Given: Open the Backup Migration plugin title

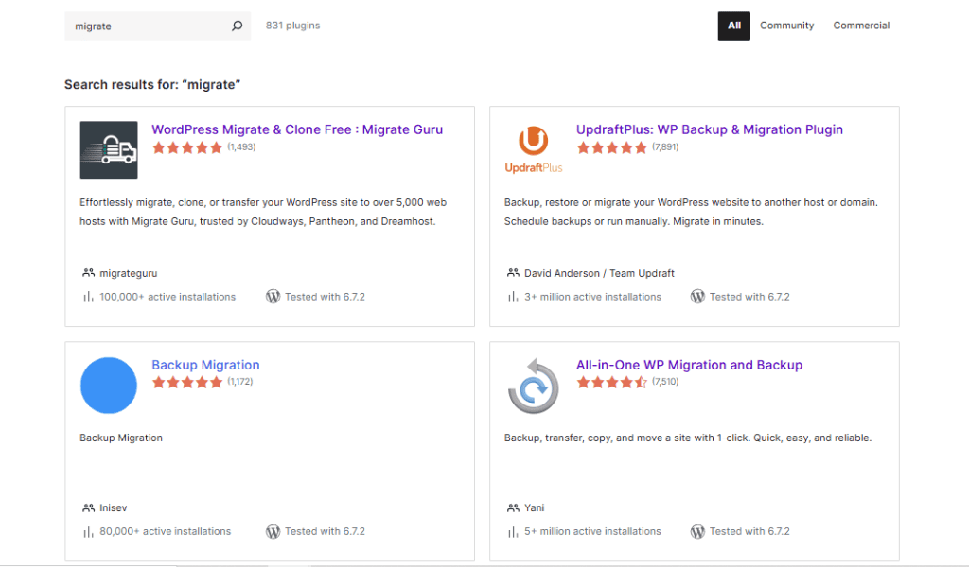Looking at the screenshot, I should 205,365.
